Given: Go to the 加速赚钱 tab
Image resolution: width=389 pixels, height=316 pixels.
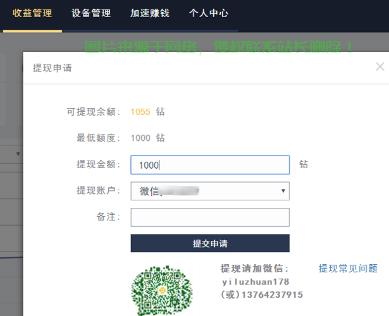Looking at the screenshot, I should 149,13.
